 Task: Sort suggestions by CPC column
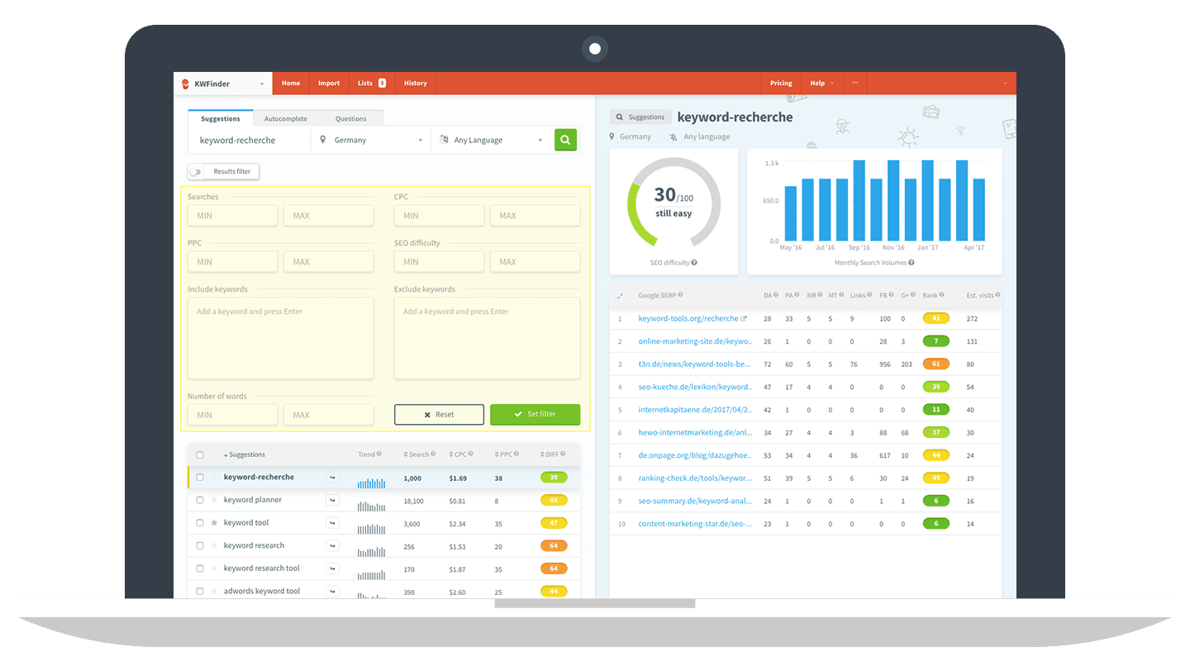coord(461,454)
